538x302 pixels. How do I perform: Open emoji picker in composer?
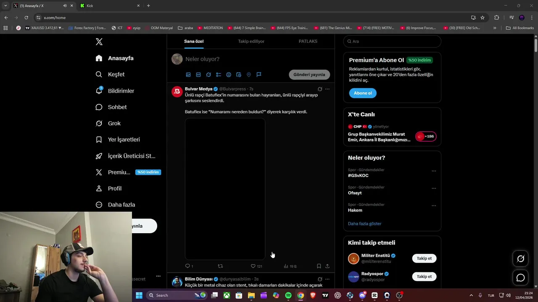[x=229, y=75]
